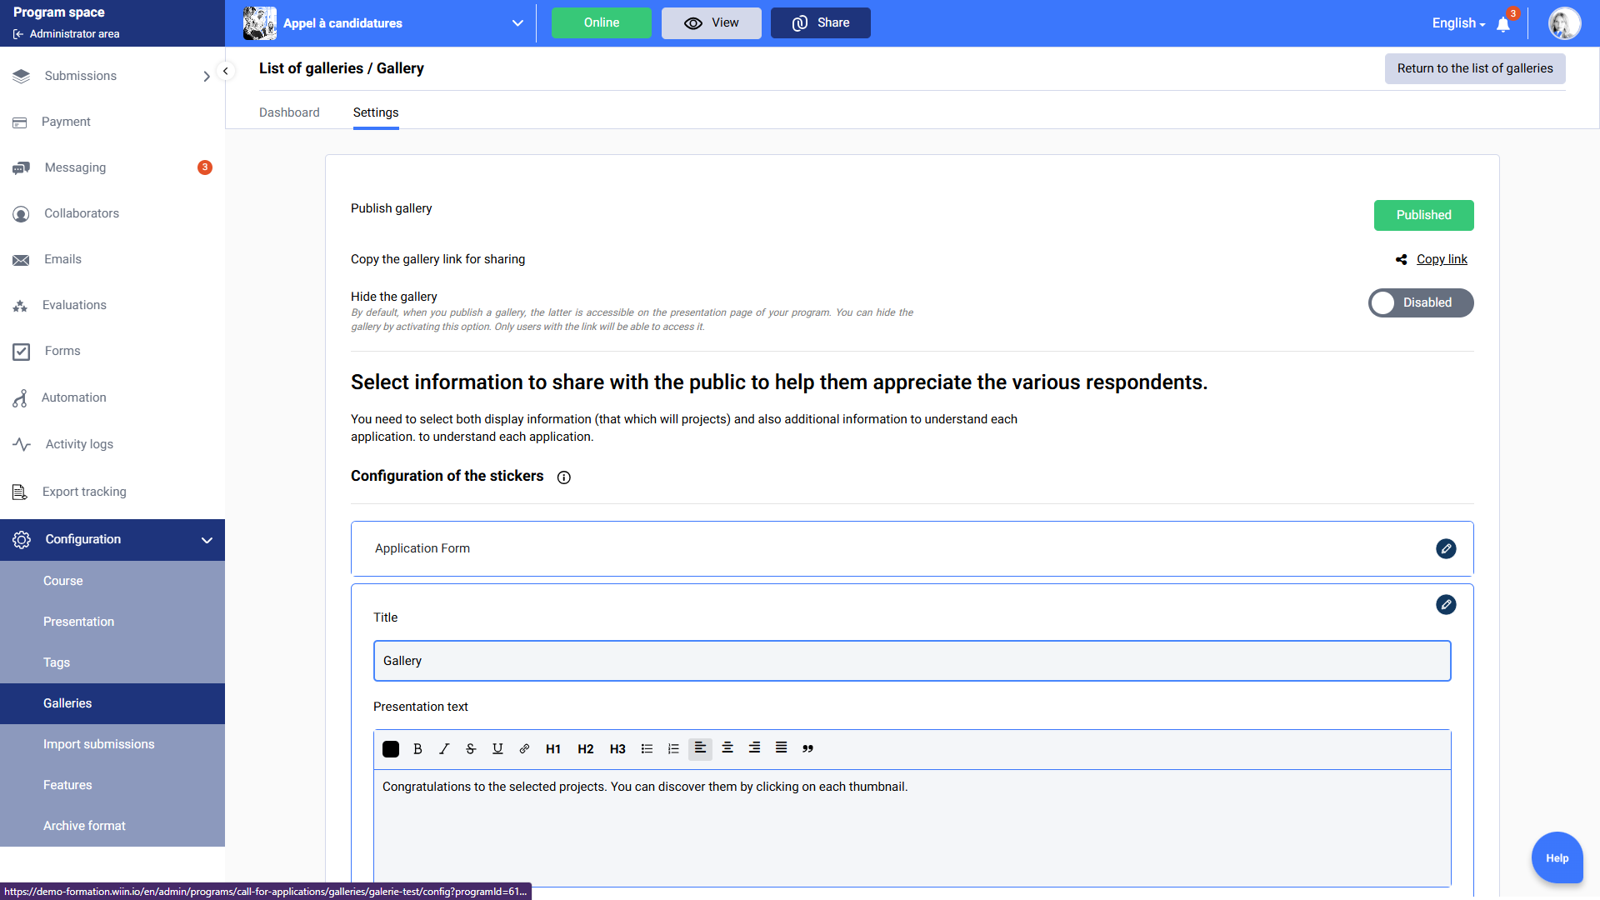Insert a link in presentation text
Screen dimensions: 1600x900
tap(524, 748)
